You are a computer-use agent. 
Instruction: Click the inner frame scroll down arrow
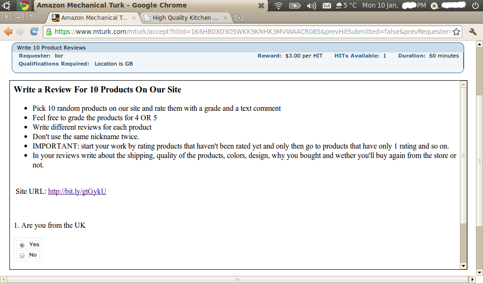(x=463, y=266)
